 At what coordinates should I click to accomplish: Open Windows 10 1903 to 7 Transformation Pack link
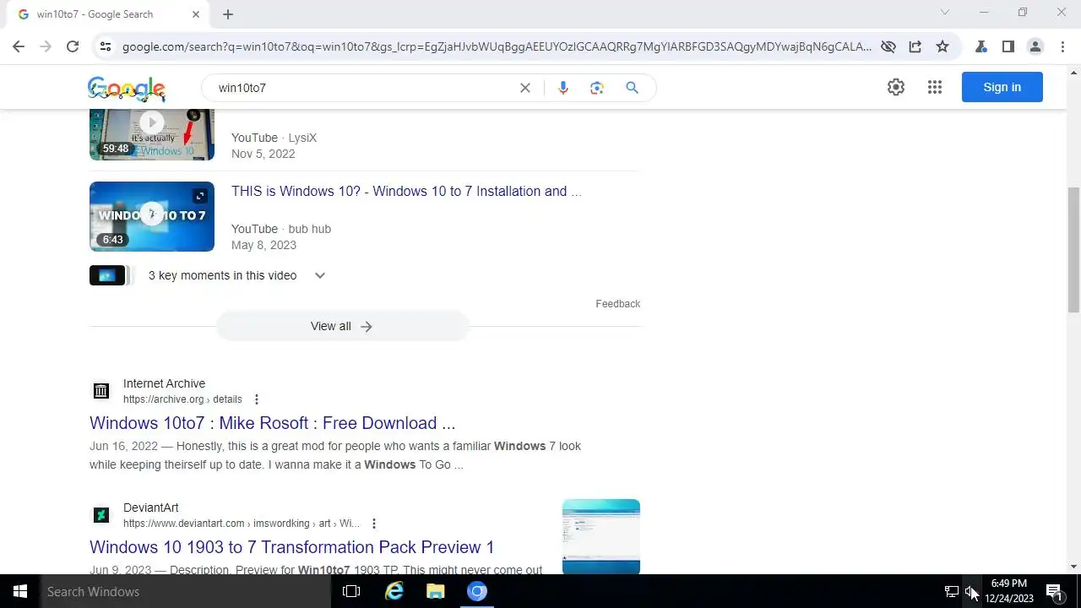pyautogui.click(x=291, y=547)
